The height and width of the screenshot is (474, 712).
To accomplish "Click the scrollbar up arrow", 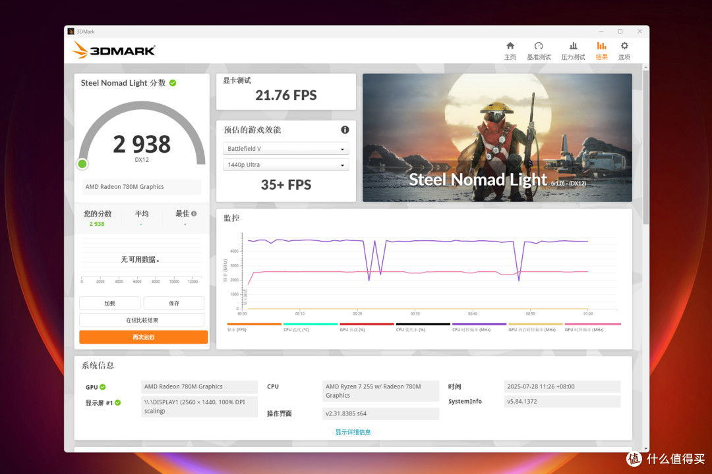I will [645, 67].
